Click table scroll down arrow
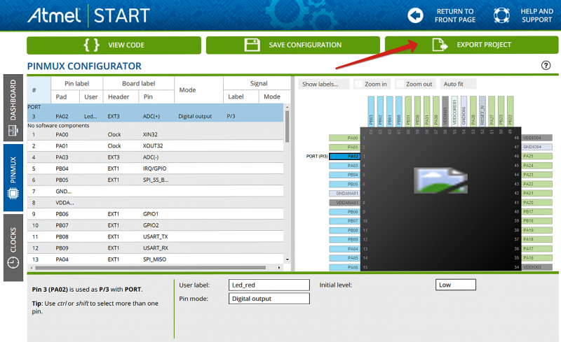 tap(288, 259)
